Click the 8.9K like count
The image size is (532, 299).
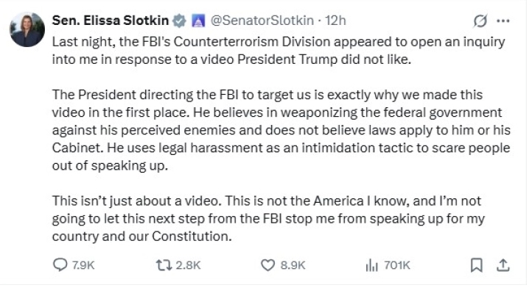coord(293,264)
